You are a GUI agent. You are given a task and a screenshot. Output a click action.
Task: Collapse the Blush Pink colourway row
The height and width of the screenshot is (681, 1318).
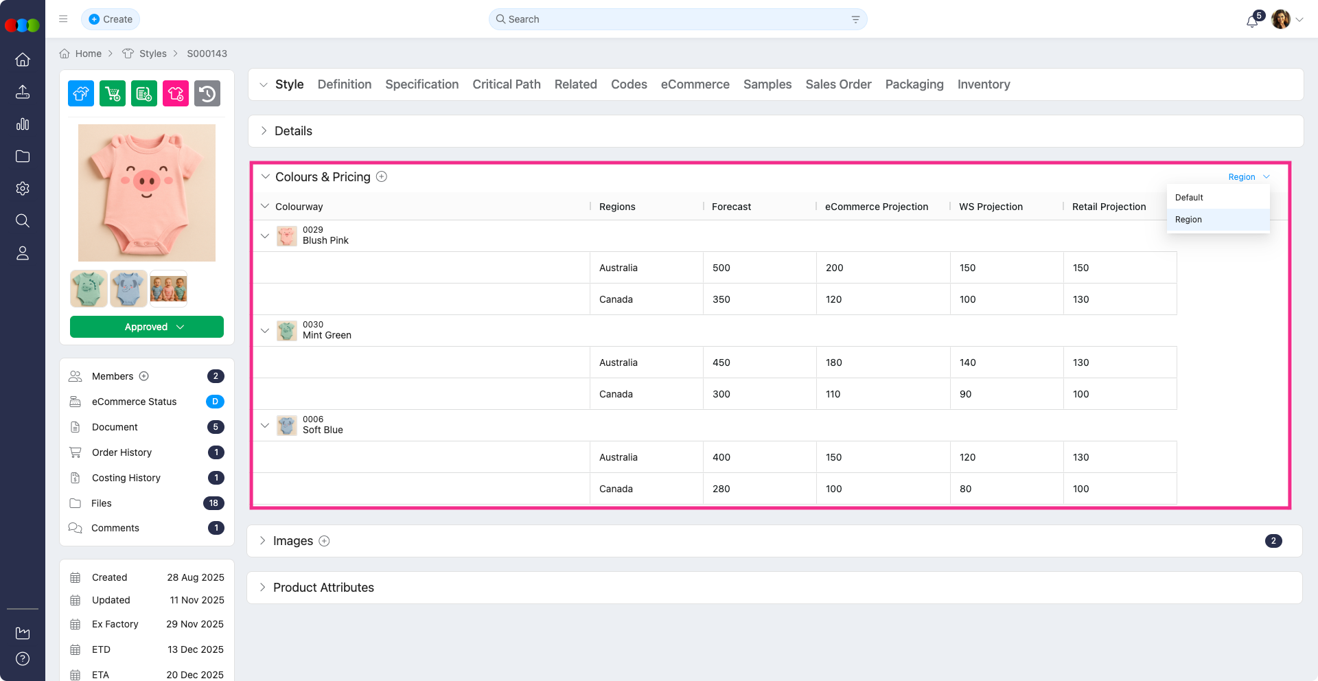pos(265,235)
